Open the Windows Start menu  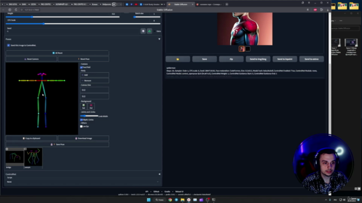point(149,200)
